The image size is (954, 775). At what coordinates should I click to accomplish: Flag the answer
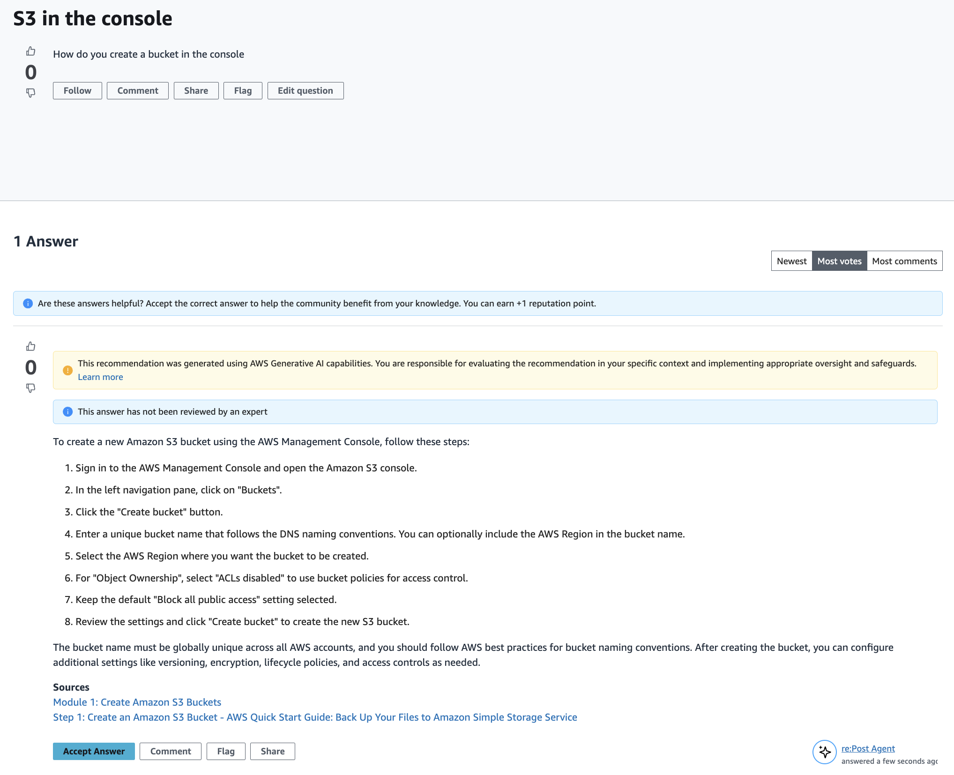point(226,751)
